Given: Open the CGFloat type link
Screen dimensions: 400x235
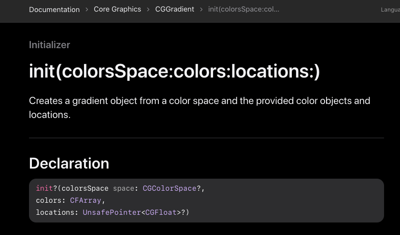Looking at the screenshot, I should click(x=161, y=212).
